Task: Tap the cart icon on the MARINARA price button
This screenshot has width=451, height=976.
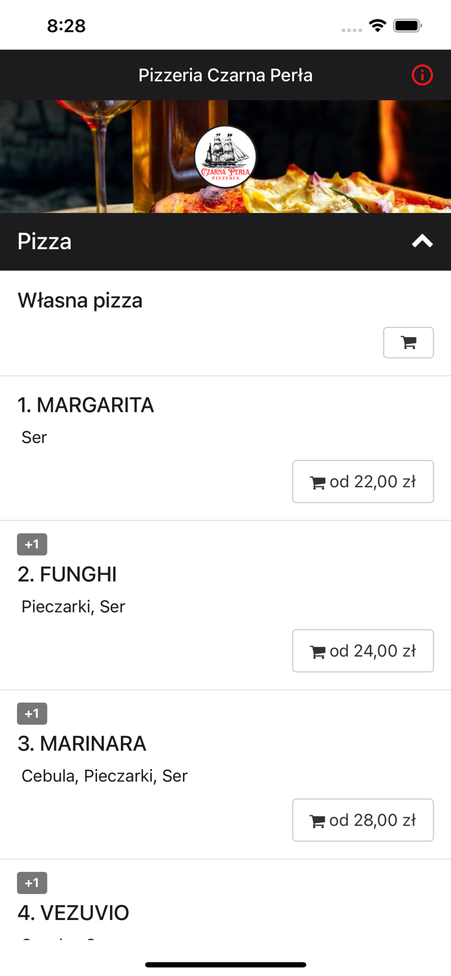Action: pos(318,820)
